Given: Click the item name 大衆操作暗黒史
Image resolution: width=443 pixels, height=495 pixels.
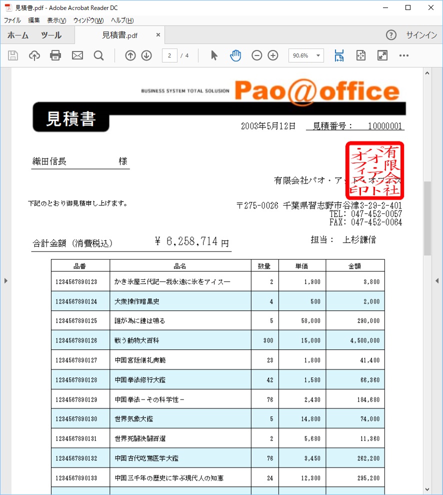Looking at the screenshot, I should tap(136, 301).
